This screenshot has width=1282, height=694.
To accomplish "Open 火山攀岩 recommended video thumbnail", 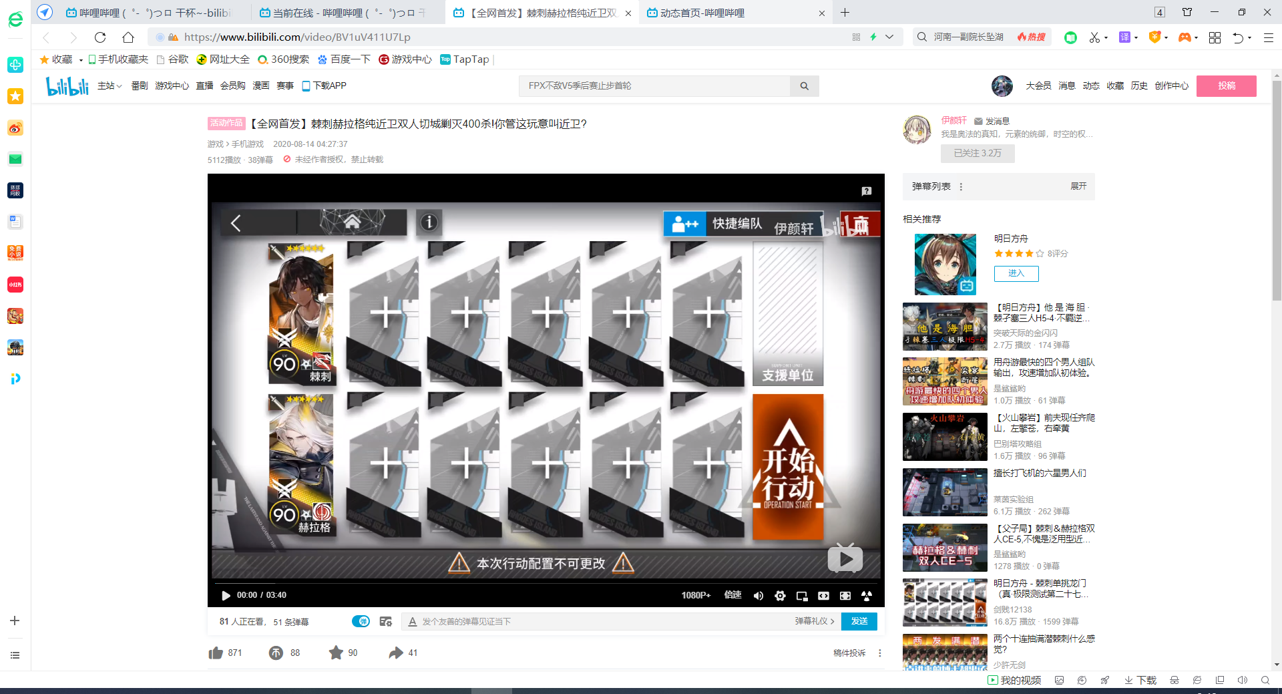I will 945,437.
